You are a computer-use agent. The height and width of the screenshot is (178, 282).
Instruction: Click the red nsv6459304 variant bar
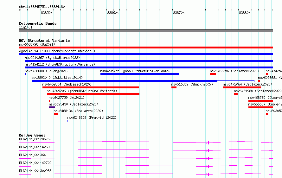[91, 87]
